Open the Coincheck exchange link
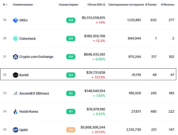 coord(27,38)
